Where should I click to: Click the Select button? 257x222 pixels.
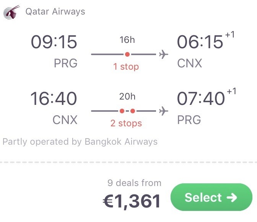click(x=211, y=197)
